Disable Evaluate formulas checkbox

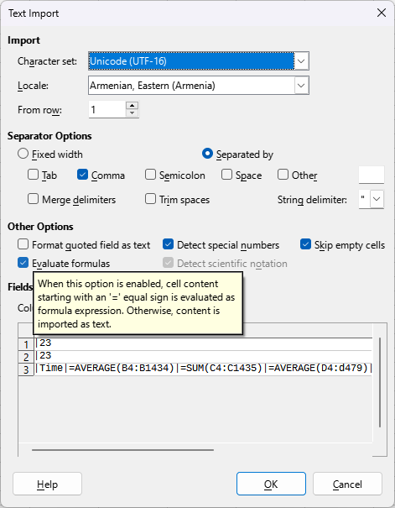pos(23,263)
